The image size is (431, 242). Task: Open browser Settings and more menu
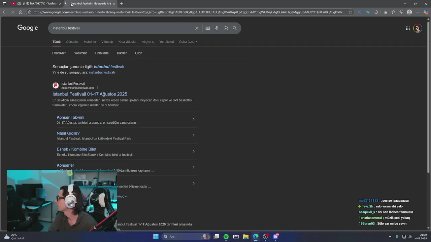[418, 12]
